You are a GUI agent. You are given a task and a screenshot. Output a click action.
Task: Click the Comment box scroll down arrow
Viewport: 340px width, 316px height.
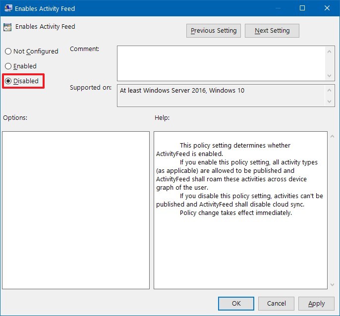coord(330,76)
